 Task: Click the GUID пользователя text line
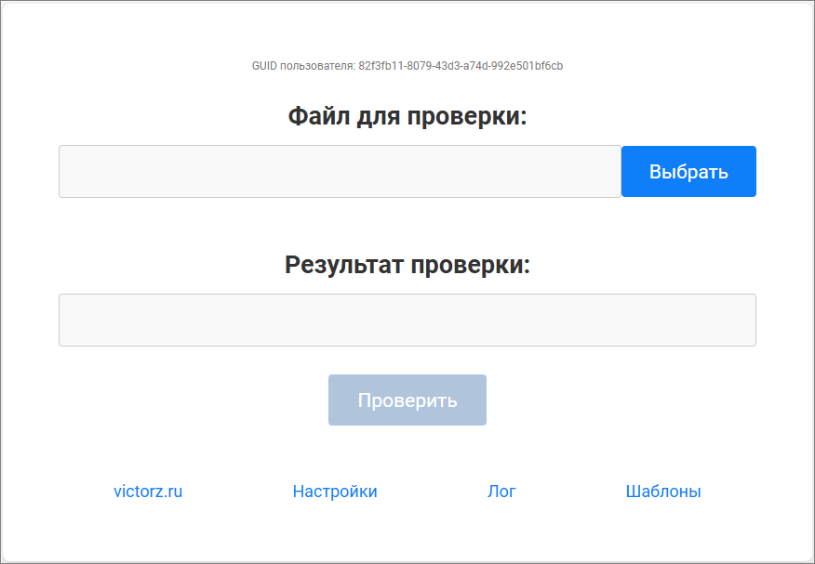pyautogui.click(x=407, y=66)
